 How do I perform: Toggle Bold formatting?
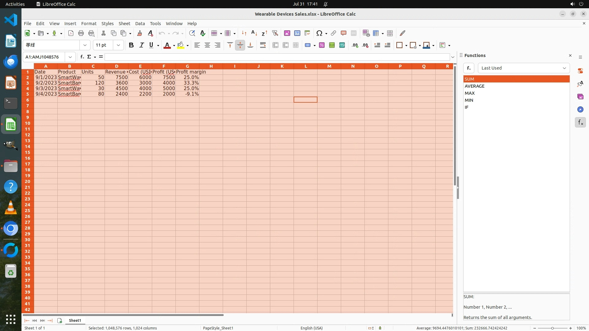131,45
